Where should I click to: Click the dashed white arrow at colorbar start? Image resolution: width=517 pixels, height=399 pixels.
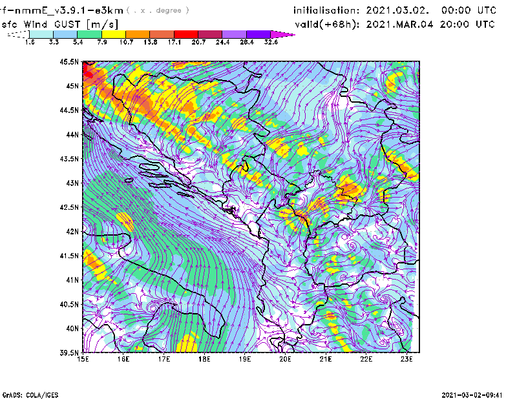coord(17,34)
